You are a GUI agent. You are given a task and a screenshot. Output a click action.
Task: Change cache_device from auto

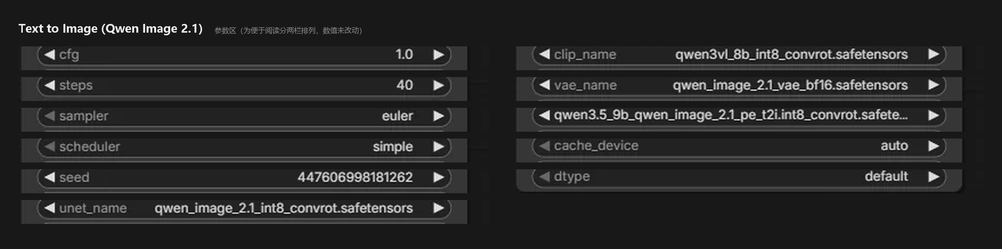click(x=739, y=146)
